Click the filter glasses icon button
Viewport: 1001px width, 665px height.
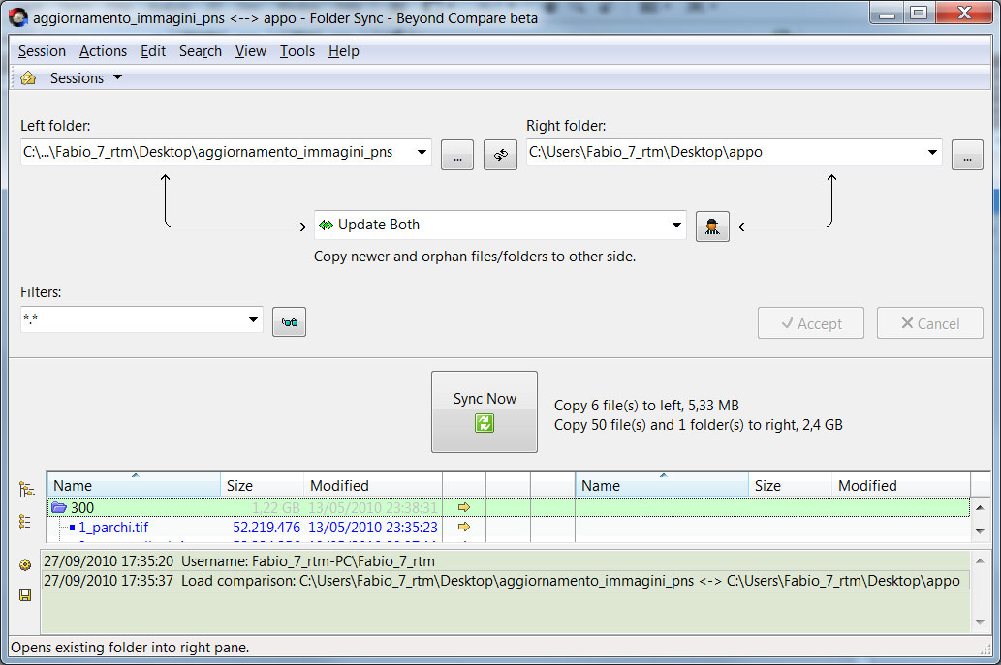coord(289,322)
